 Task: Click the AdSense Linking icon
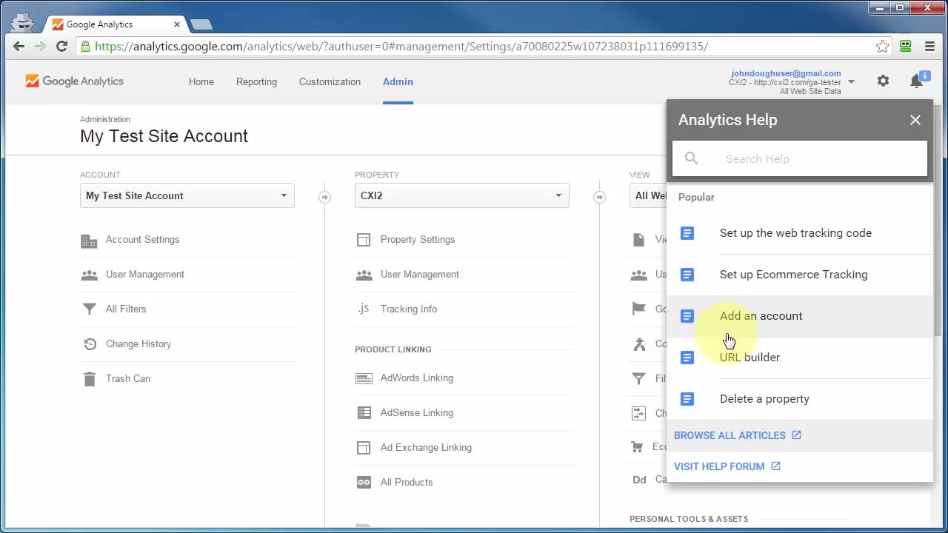(364, 413)
